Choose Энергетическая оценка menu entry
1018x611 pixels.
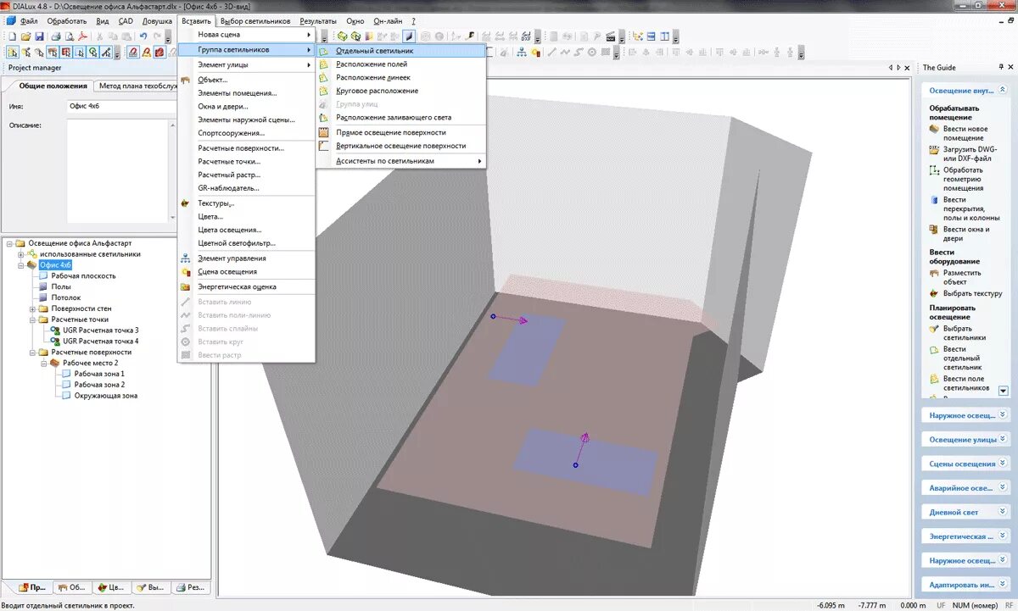tap(246, 286)
